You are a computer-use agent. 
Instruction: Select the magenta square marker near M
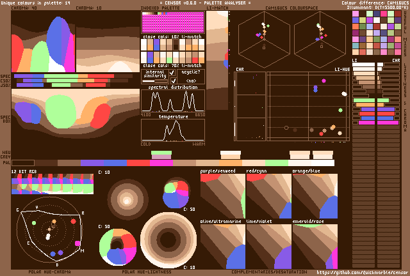(78, 243)
